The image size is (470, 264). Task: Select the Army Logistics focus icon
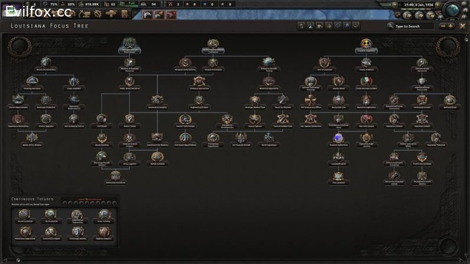pyautogui.click(x=130, y=156)
